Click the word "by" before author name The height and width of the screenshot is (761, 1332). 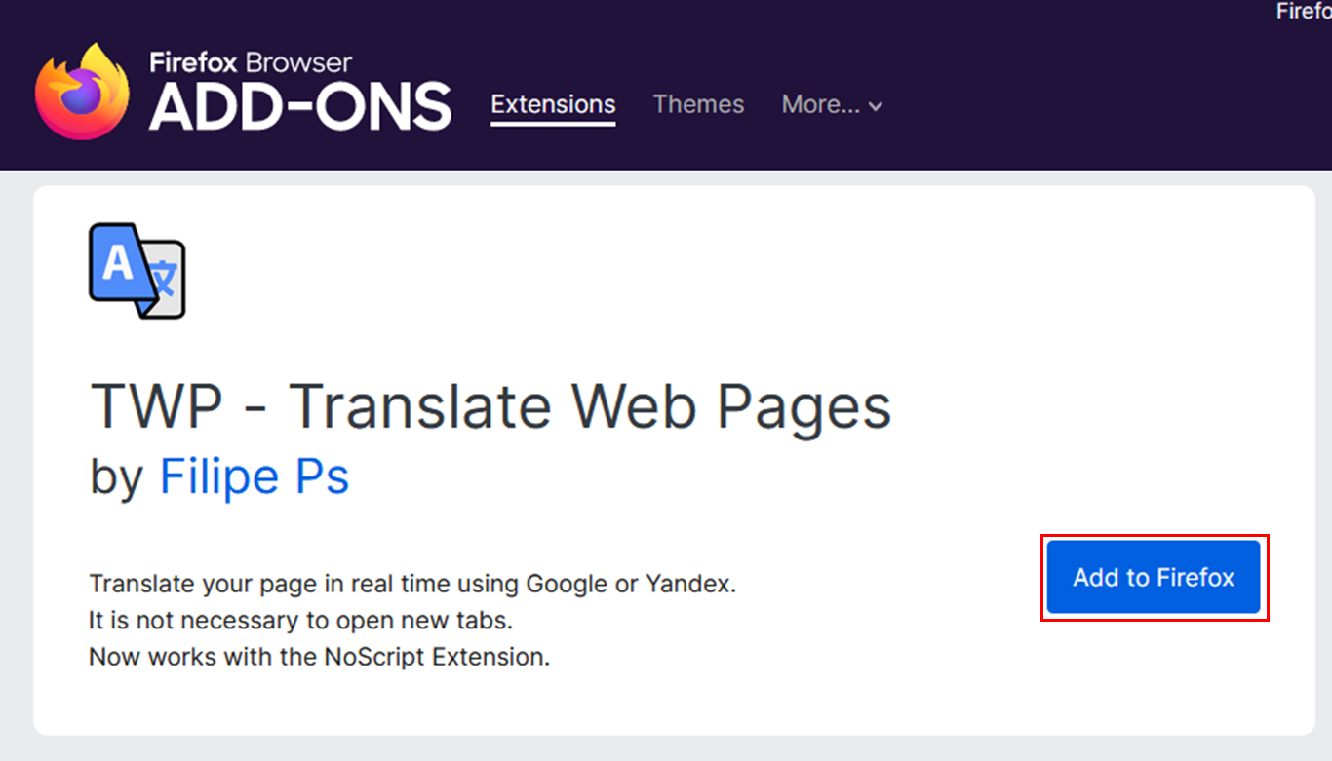point(116,476)
